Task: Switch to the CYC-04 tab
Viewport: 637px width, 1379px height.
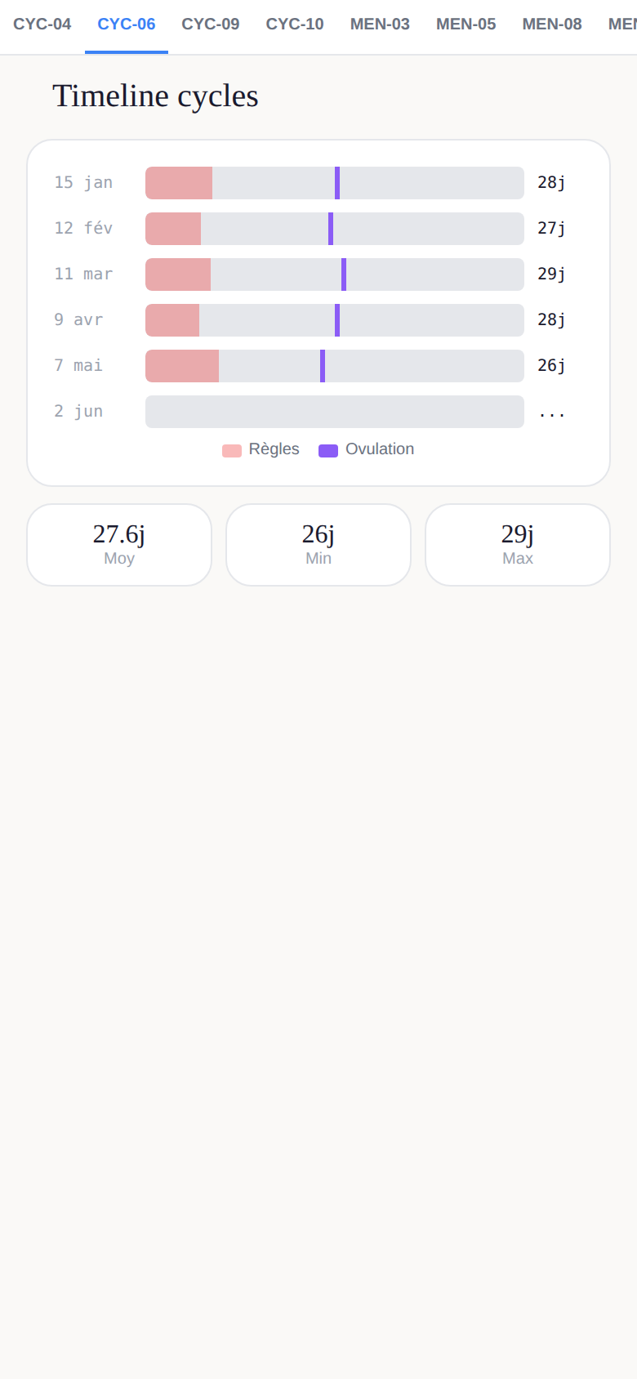Action: tap(42, 25)
